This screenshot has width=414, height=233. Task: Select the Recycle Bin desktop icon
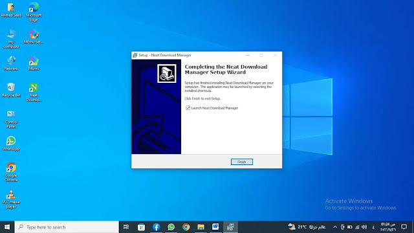pyautogui.click(x=11, y=90)
